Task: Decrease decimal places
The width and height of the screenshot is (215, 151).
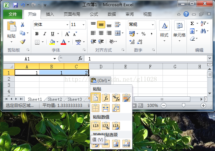Action: (140, 42)
